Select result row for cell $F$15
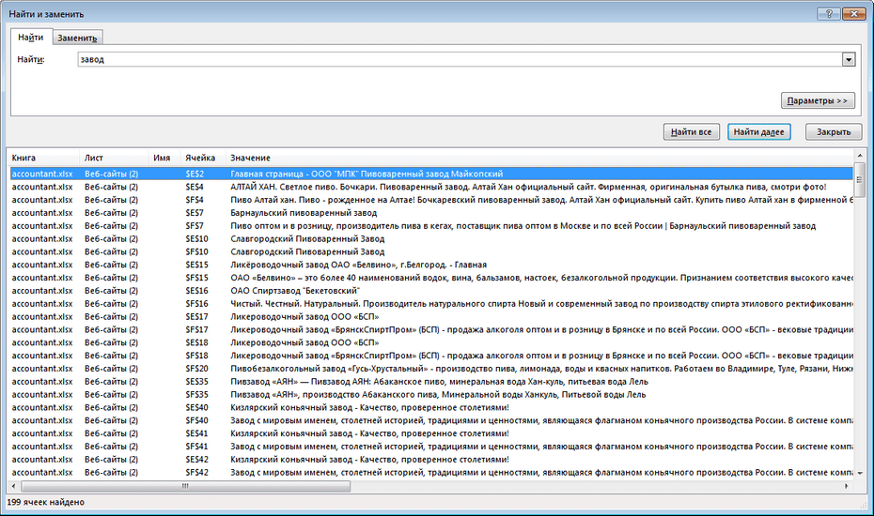Image resolution: width=874 pixels, height=516 pixels. point(431,278)
